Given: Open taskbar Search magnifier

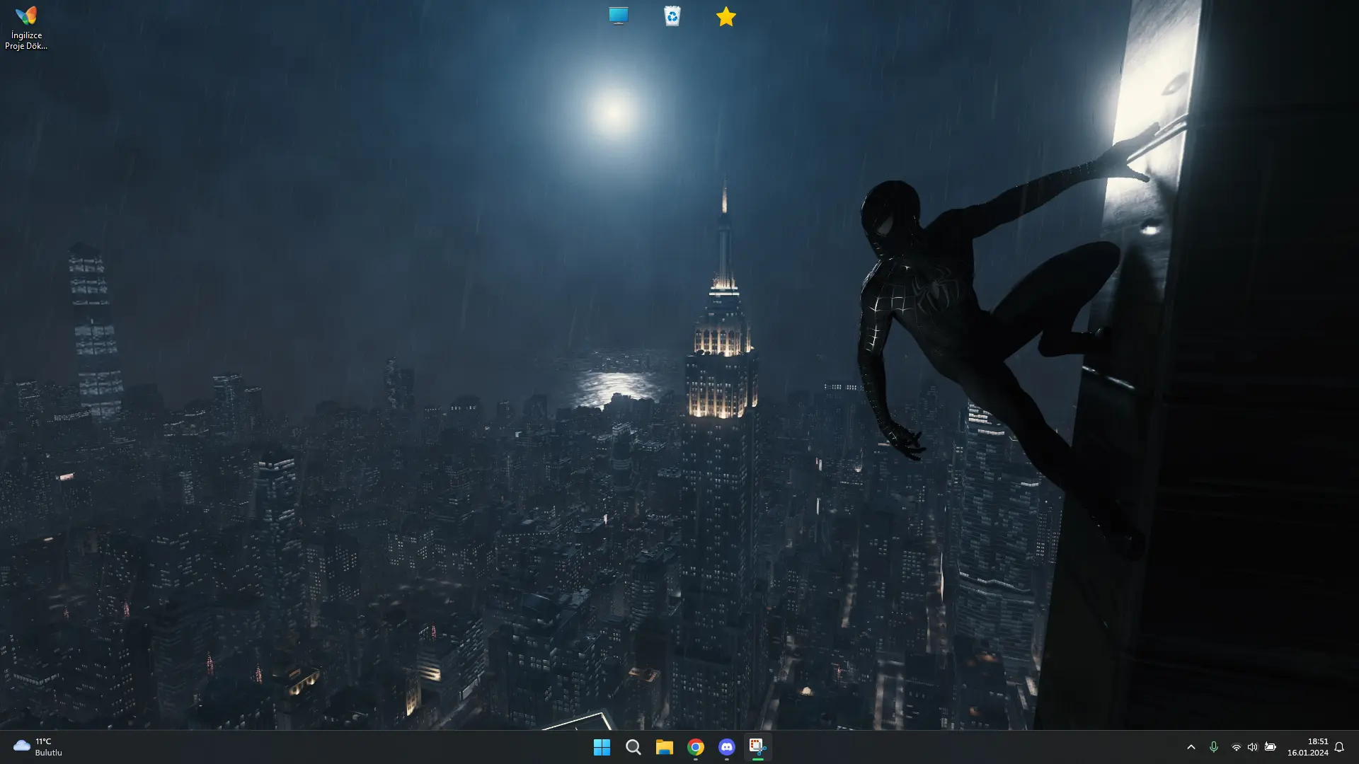Looking at the screenshot, I should (x=633, y=747).
